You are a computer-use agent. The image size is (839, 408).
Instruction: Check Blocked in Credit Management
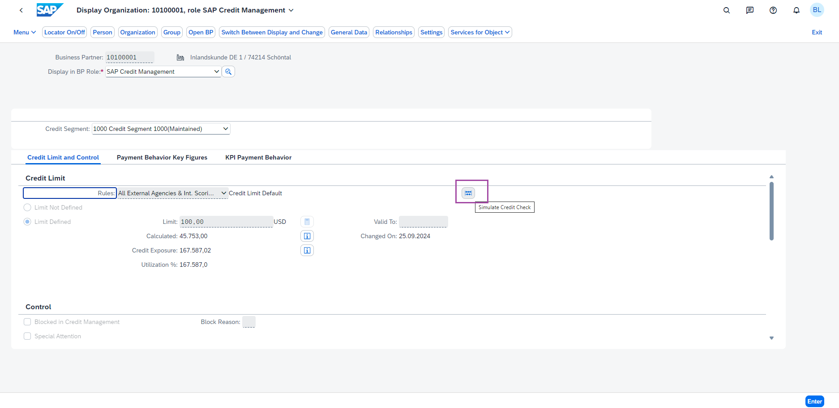[x=27, y=322]
